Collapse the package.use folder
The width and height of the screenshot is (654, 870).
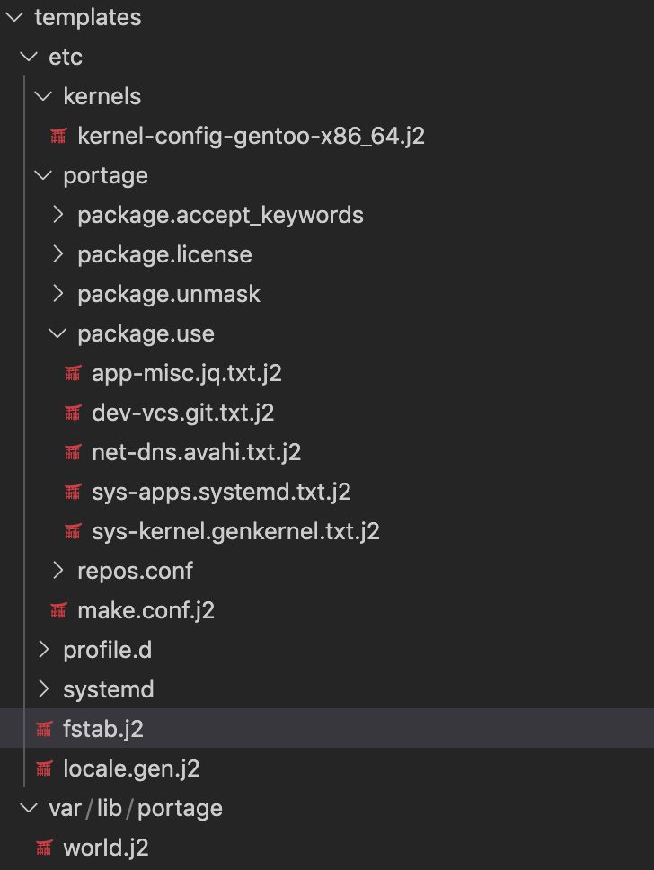[x=57, y=333]
